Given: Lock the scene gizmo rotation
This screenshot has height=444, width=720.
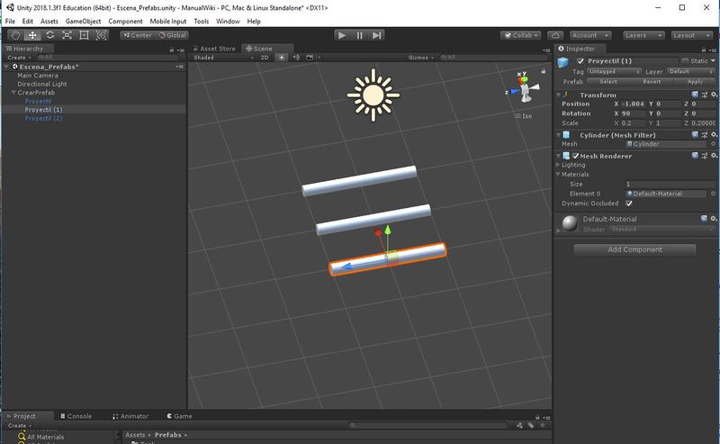Looking at the screenshot, I should (544, 71).
